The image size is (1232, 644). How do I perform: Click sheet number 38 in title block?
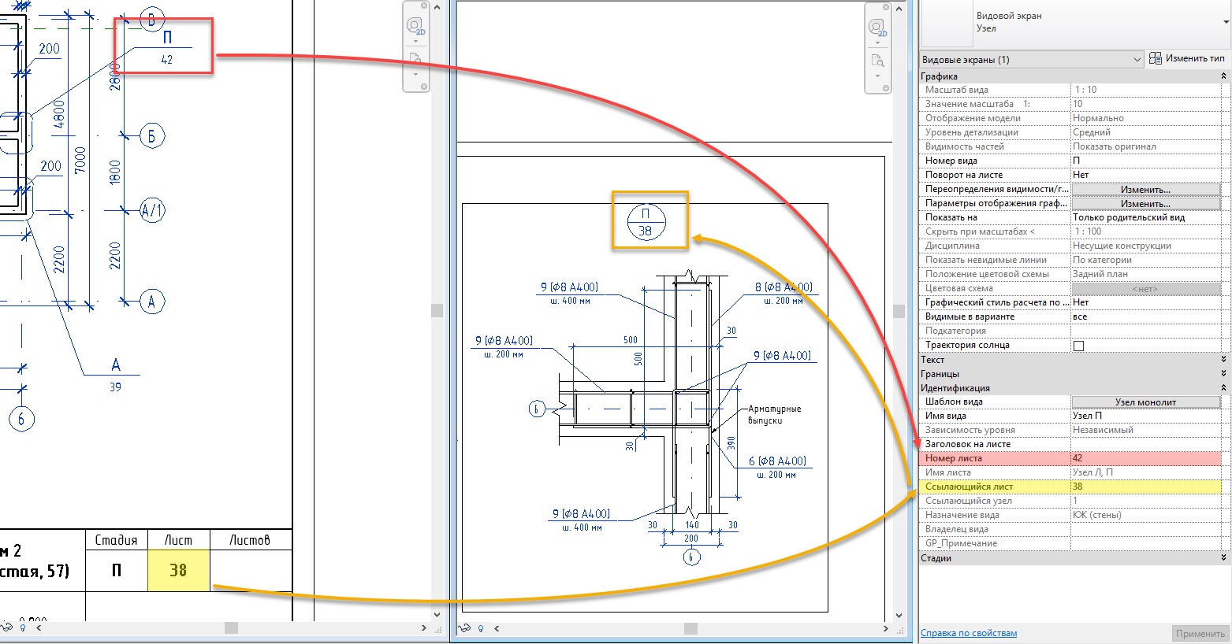tap(178, 570)
